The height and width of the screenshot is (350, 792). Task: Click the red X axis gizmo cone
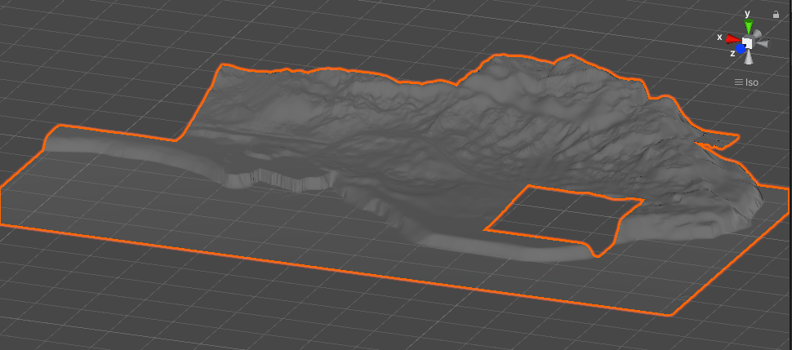coord(733,39)
